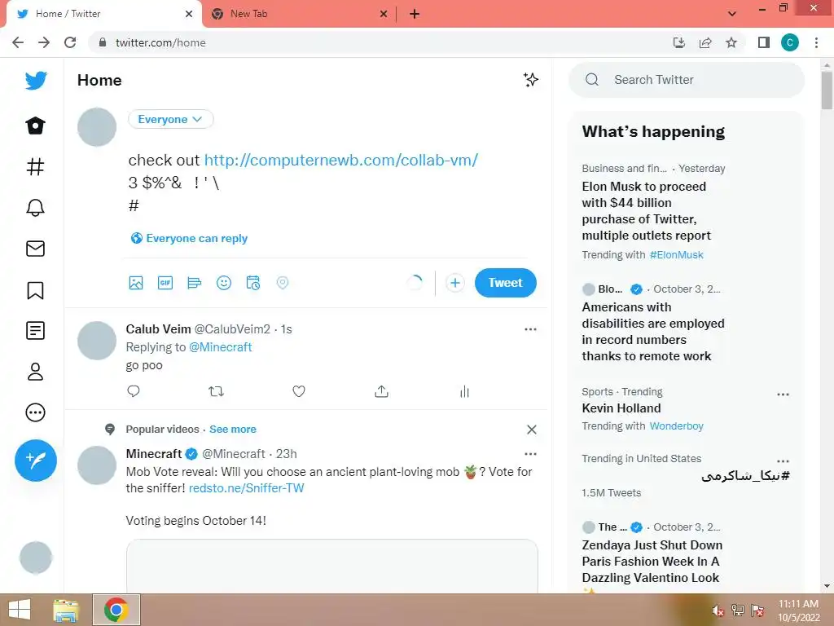Open a new browser tab

(x=415, y=14)
